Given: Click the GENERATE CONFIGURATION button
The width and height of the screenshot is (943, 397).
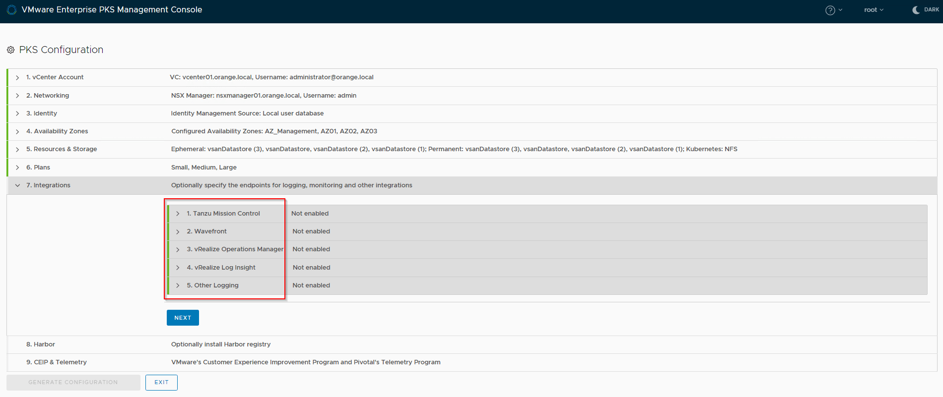Looking at the screenshot, I should [73, 382].
